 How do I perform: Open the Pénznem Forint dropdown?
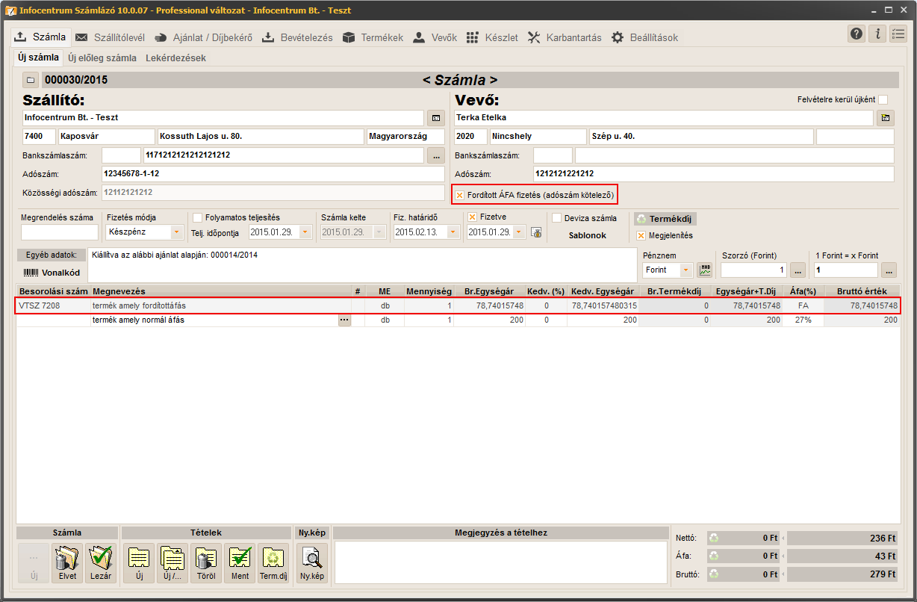click(x=686, y=270)
